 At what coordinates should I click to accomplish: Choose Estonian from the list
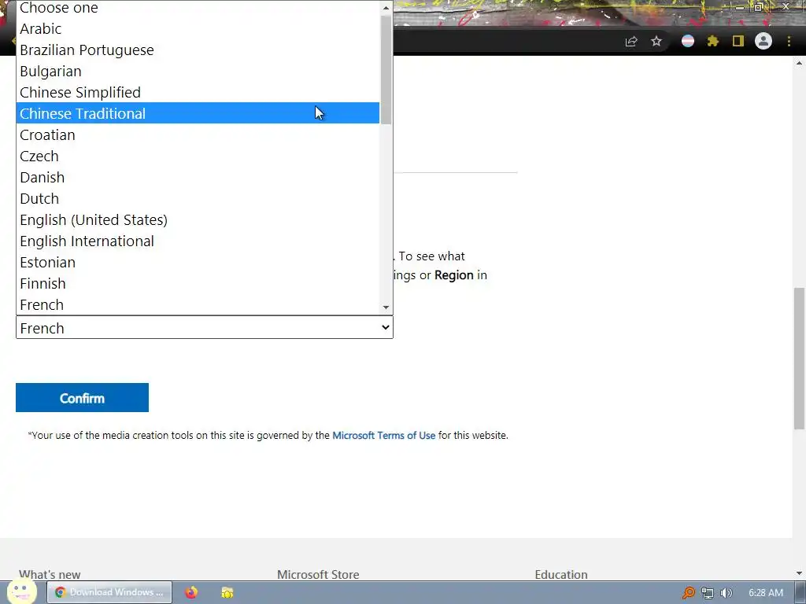coord(198,263)
